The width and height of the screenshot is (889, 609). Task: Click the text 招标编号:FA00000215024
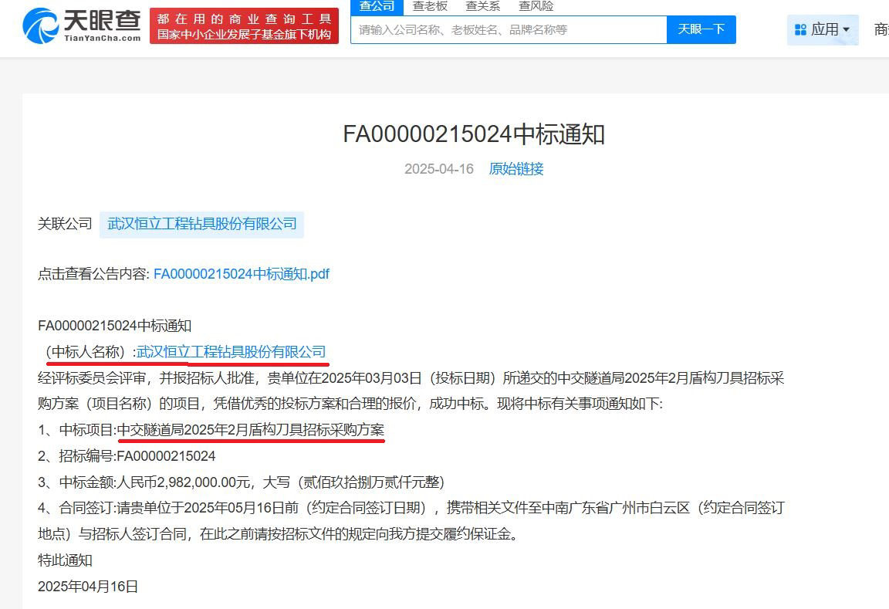[137, 456]
